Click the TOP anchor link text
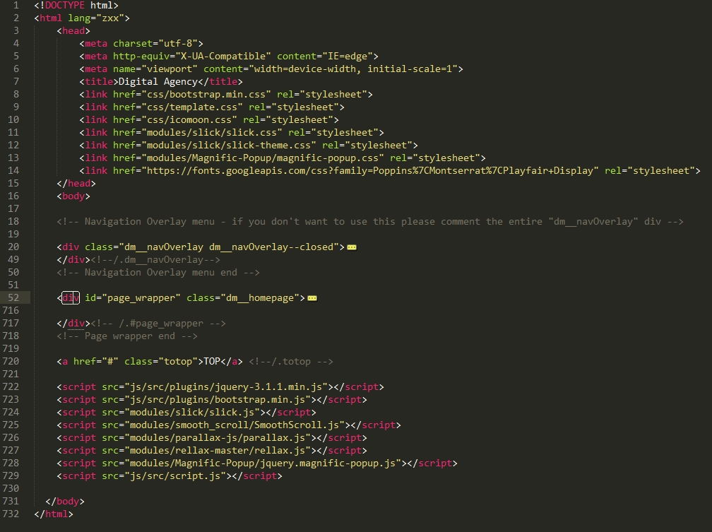Viewport: 712px width, 532px height. (x=212, y=362)
